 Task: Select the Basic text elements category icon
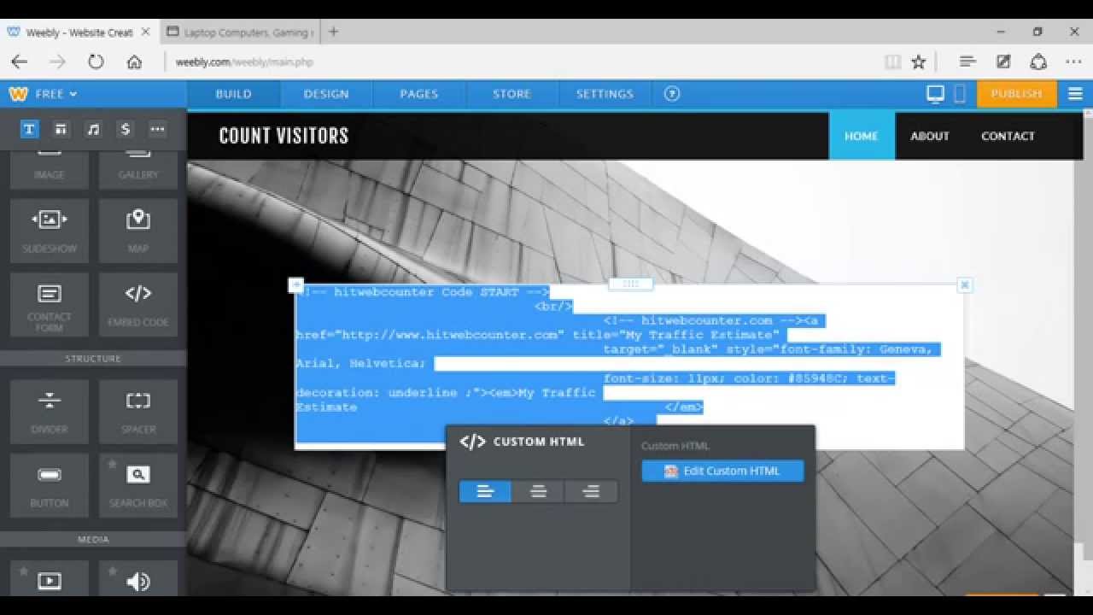click(x=29, y=129)
